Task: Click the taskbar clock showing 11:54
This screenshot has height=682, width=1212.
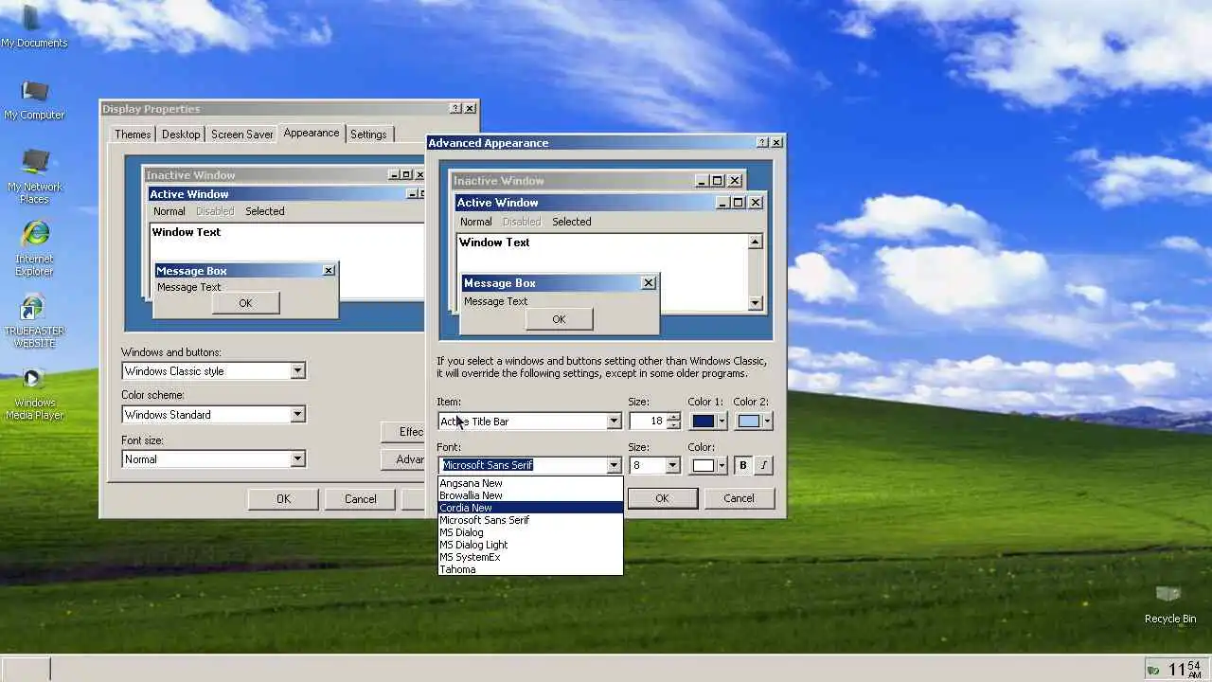Action: [x=1184, y=669]
